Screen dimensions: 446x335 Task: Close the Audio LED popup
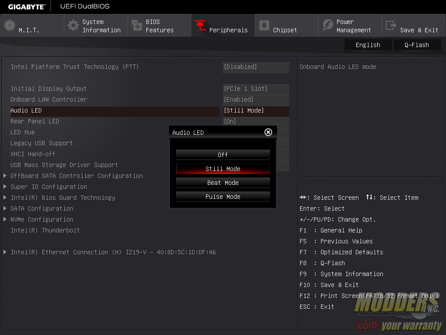268,132
